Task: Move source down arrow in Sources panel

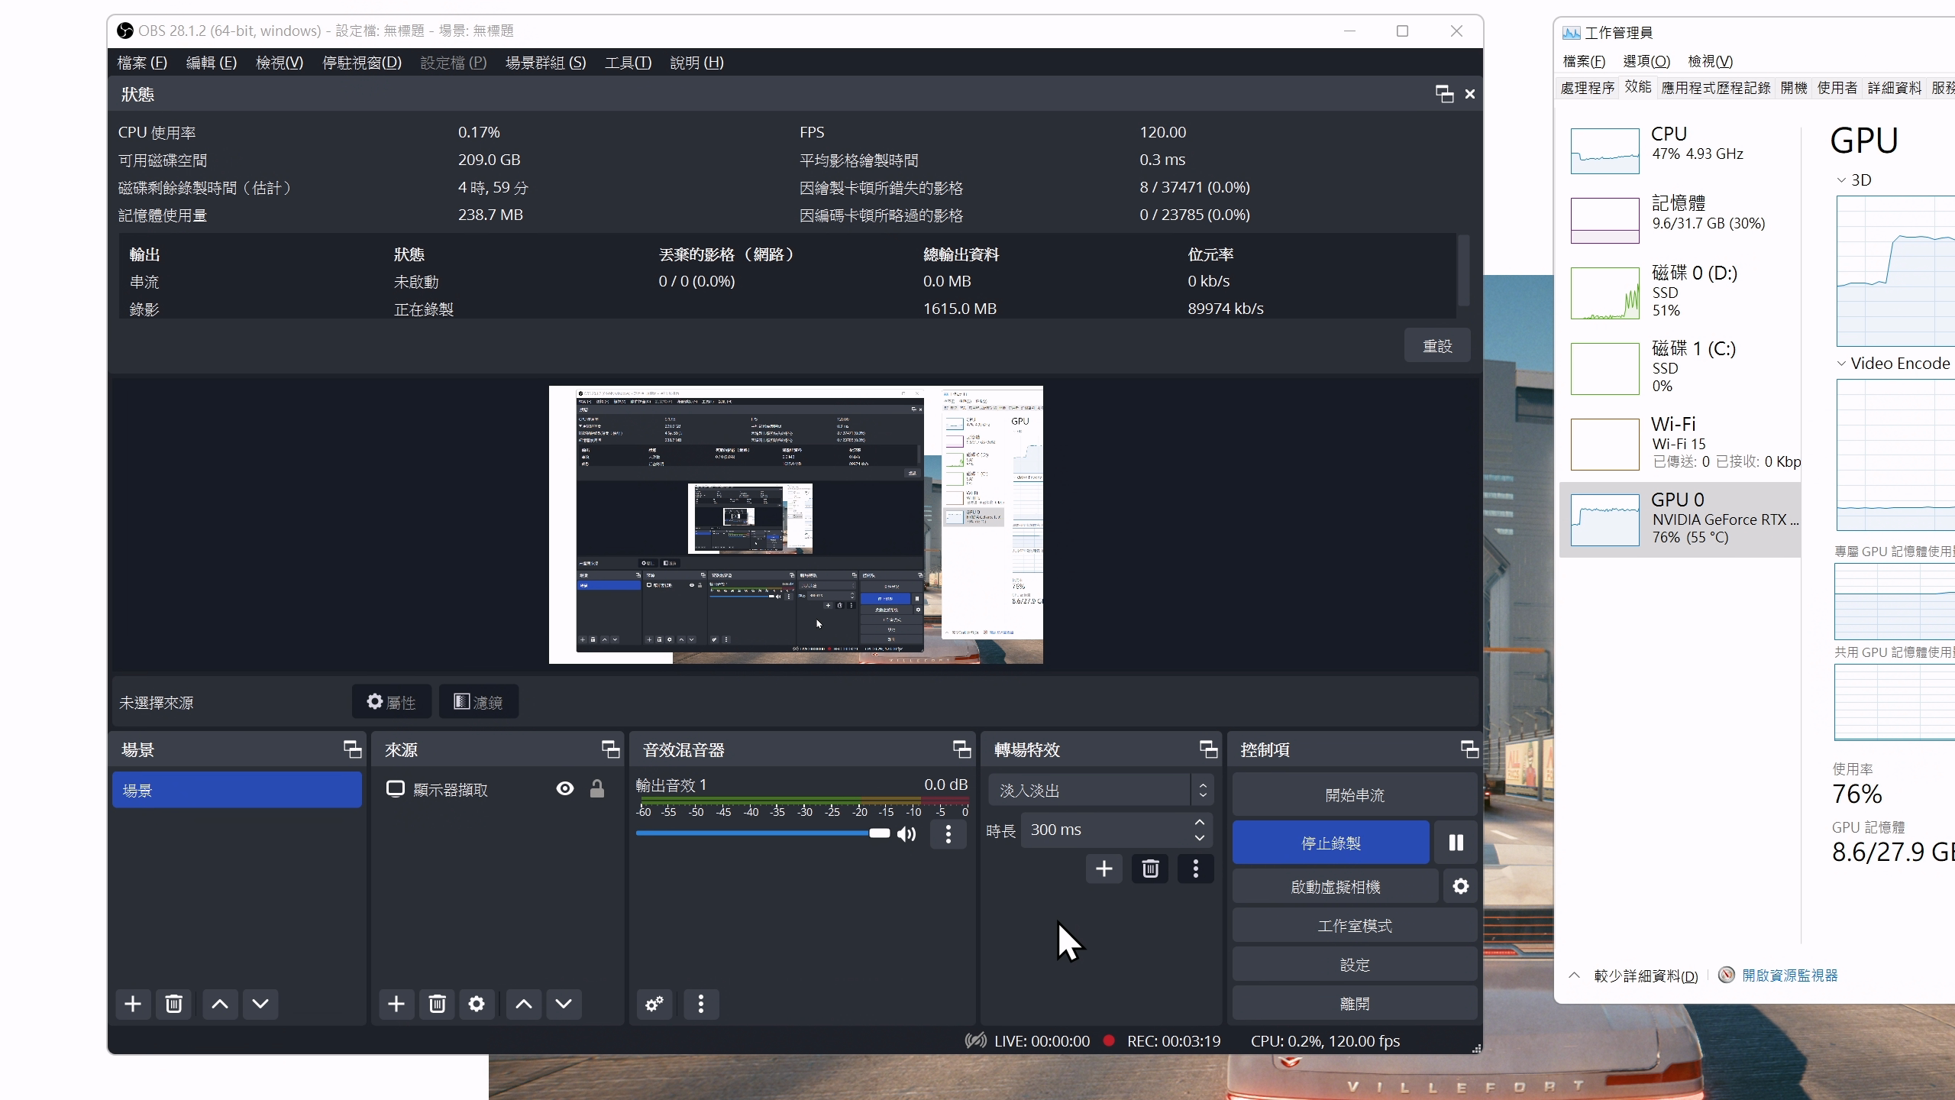Action: click(x=564, y=1004)
